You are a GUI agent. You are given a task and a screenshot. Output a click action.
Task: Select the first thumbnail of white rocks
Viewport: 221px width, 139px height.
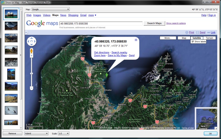(11, 14)
